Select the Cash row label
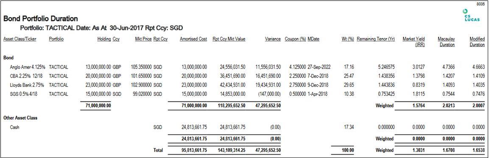The image size is (489, 158). 15,127
